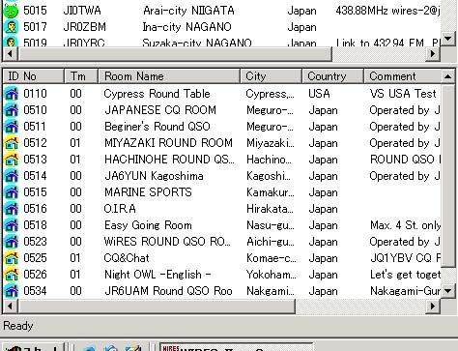Select room name 'MIYAZAKI ROUND ROOM'
458x351 pixels.
point(168,143)
